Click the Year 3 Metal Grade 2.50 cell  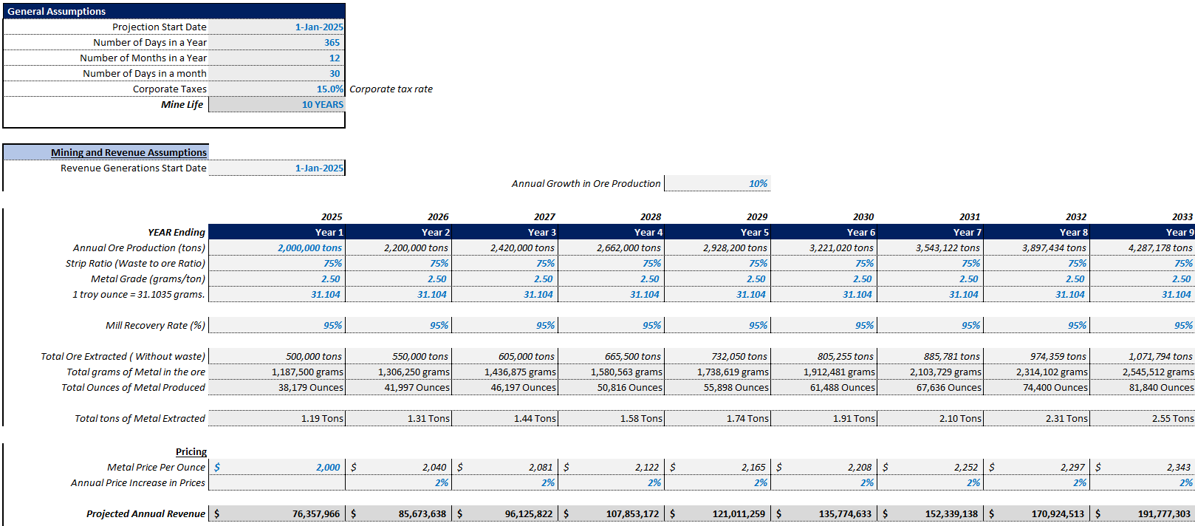[504, 279]
